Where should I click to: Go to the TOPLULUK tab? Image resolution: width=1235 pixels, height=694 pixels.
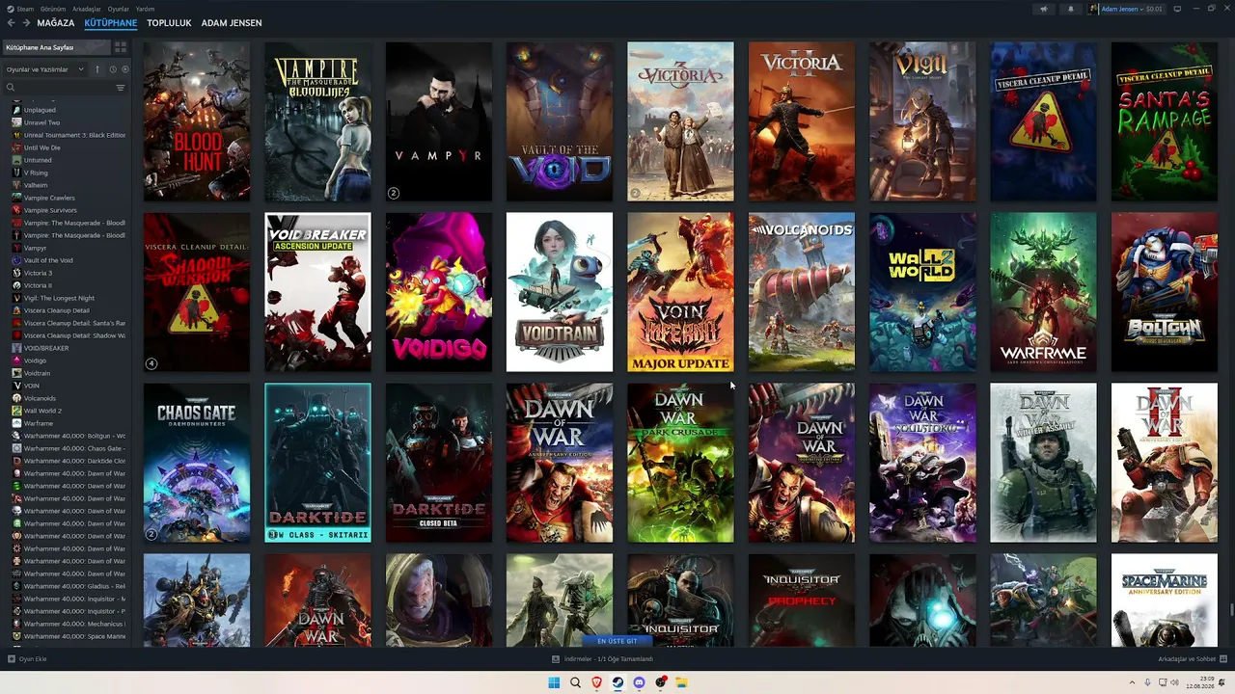[x=169, y=23]
